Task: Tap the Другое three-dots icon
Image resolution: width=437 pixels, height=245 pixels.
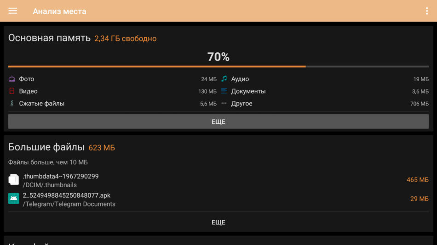Action: (224, 103)
